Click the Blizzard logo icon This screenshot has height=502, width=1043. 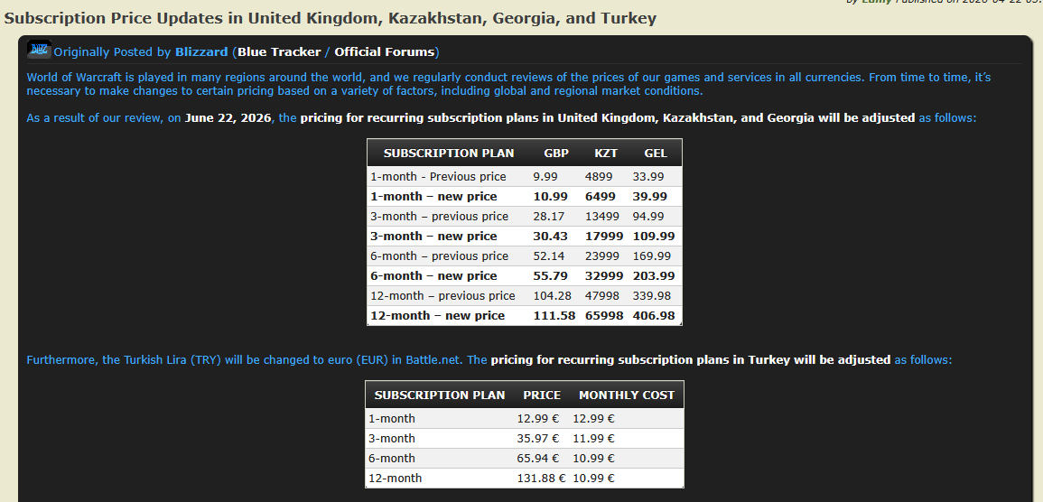click(x=39, y=49)
